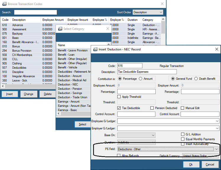Click the Employee Amount column header
The width and height of the screenshot is (221, 170).
[53, 20]
